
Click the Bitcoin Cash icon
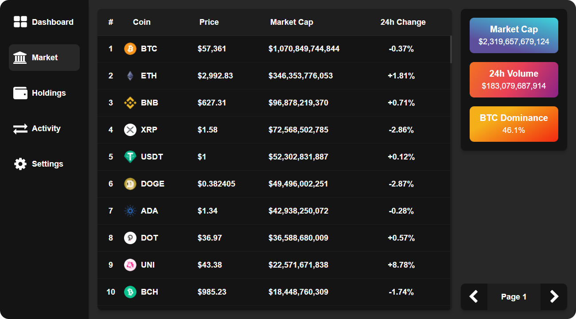tap(130, 292)
